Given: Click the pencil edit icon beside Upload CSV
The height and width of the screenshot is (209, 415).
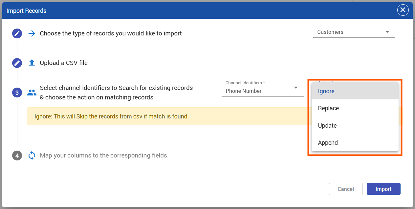Looking at the screenshot, I should [17, 63].
